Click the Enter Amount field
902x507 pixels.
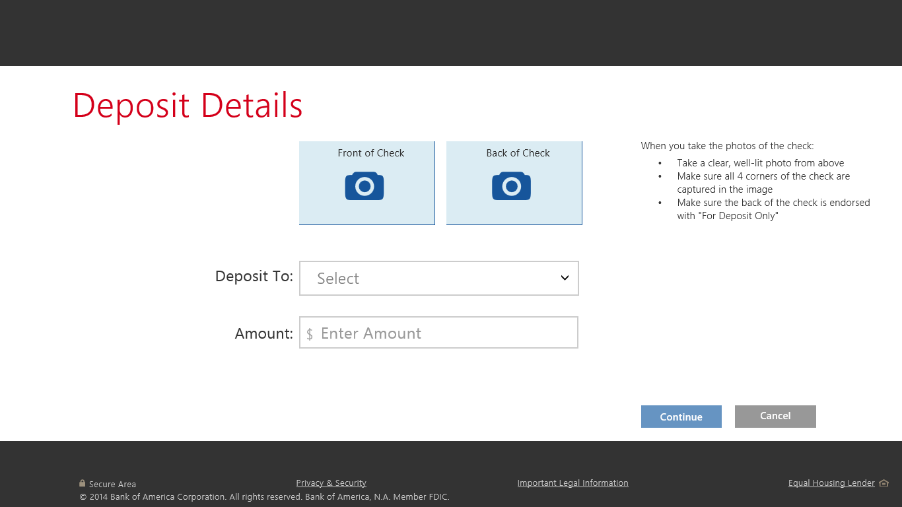pyautogui.click(x=438, y=332)
